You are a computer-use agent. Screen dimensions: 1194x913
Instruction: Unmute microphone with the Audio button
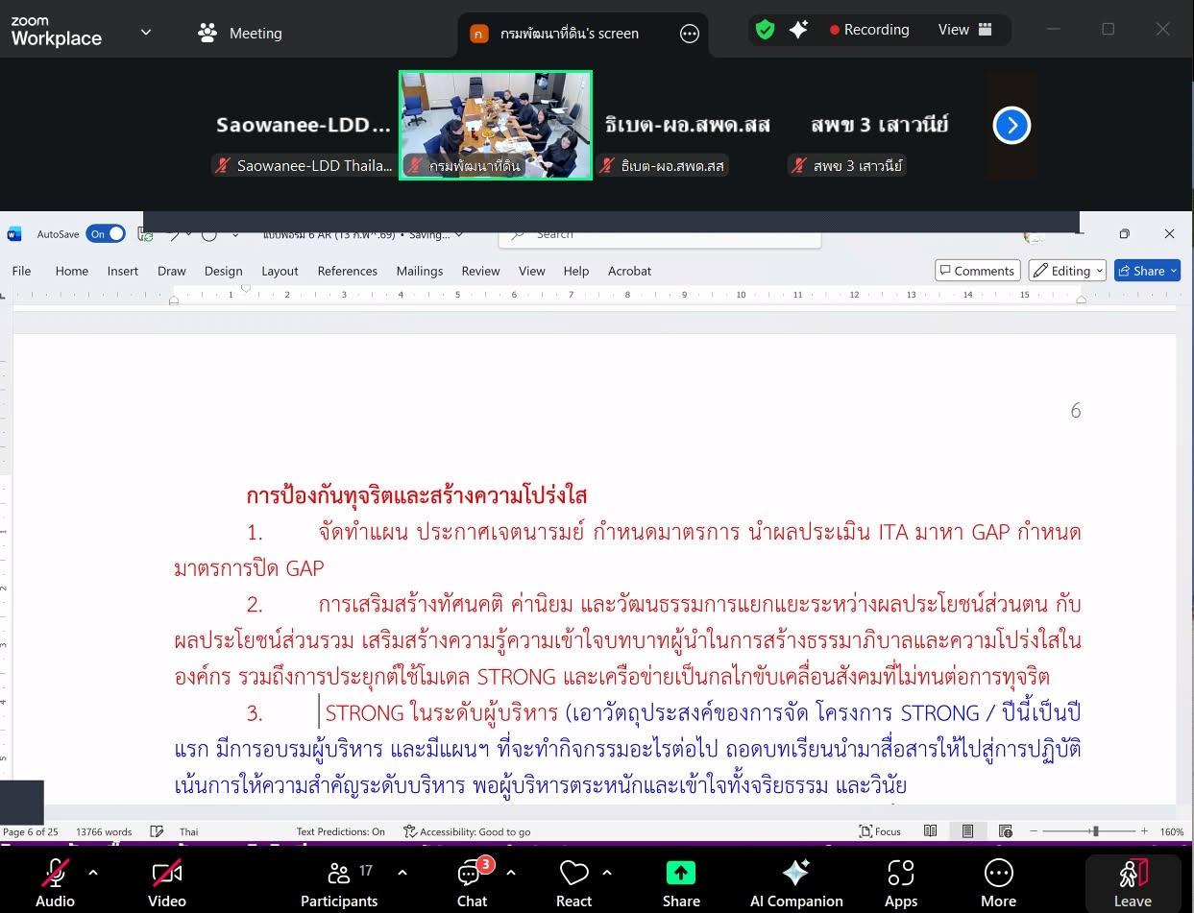point(55,882)
